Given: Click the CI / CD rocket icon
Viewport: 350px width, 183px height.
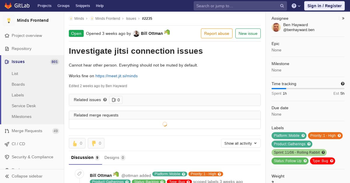Looking at the screenshot, I should 7,144.
